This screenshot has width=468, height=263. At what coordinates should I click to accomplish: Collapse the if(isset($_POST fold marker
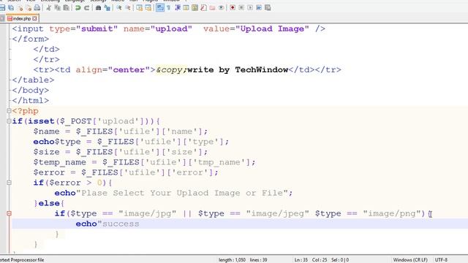[9, 121]
